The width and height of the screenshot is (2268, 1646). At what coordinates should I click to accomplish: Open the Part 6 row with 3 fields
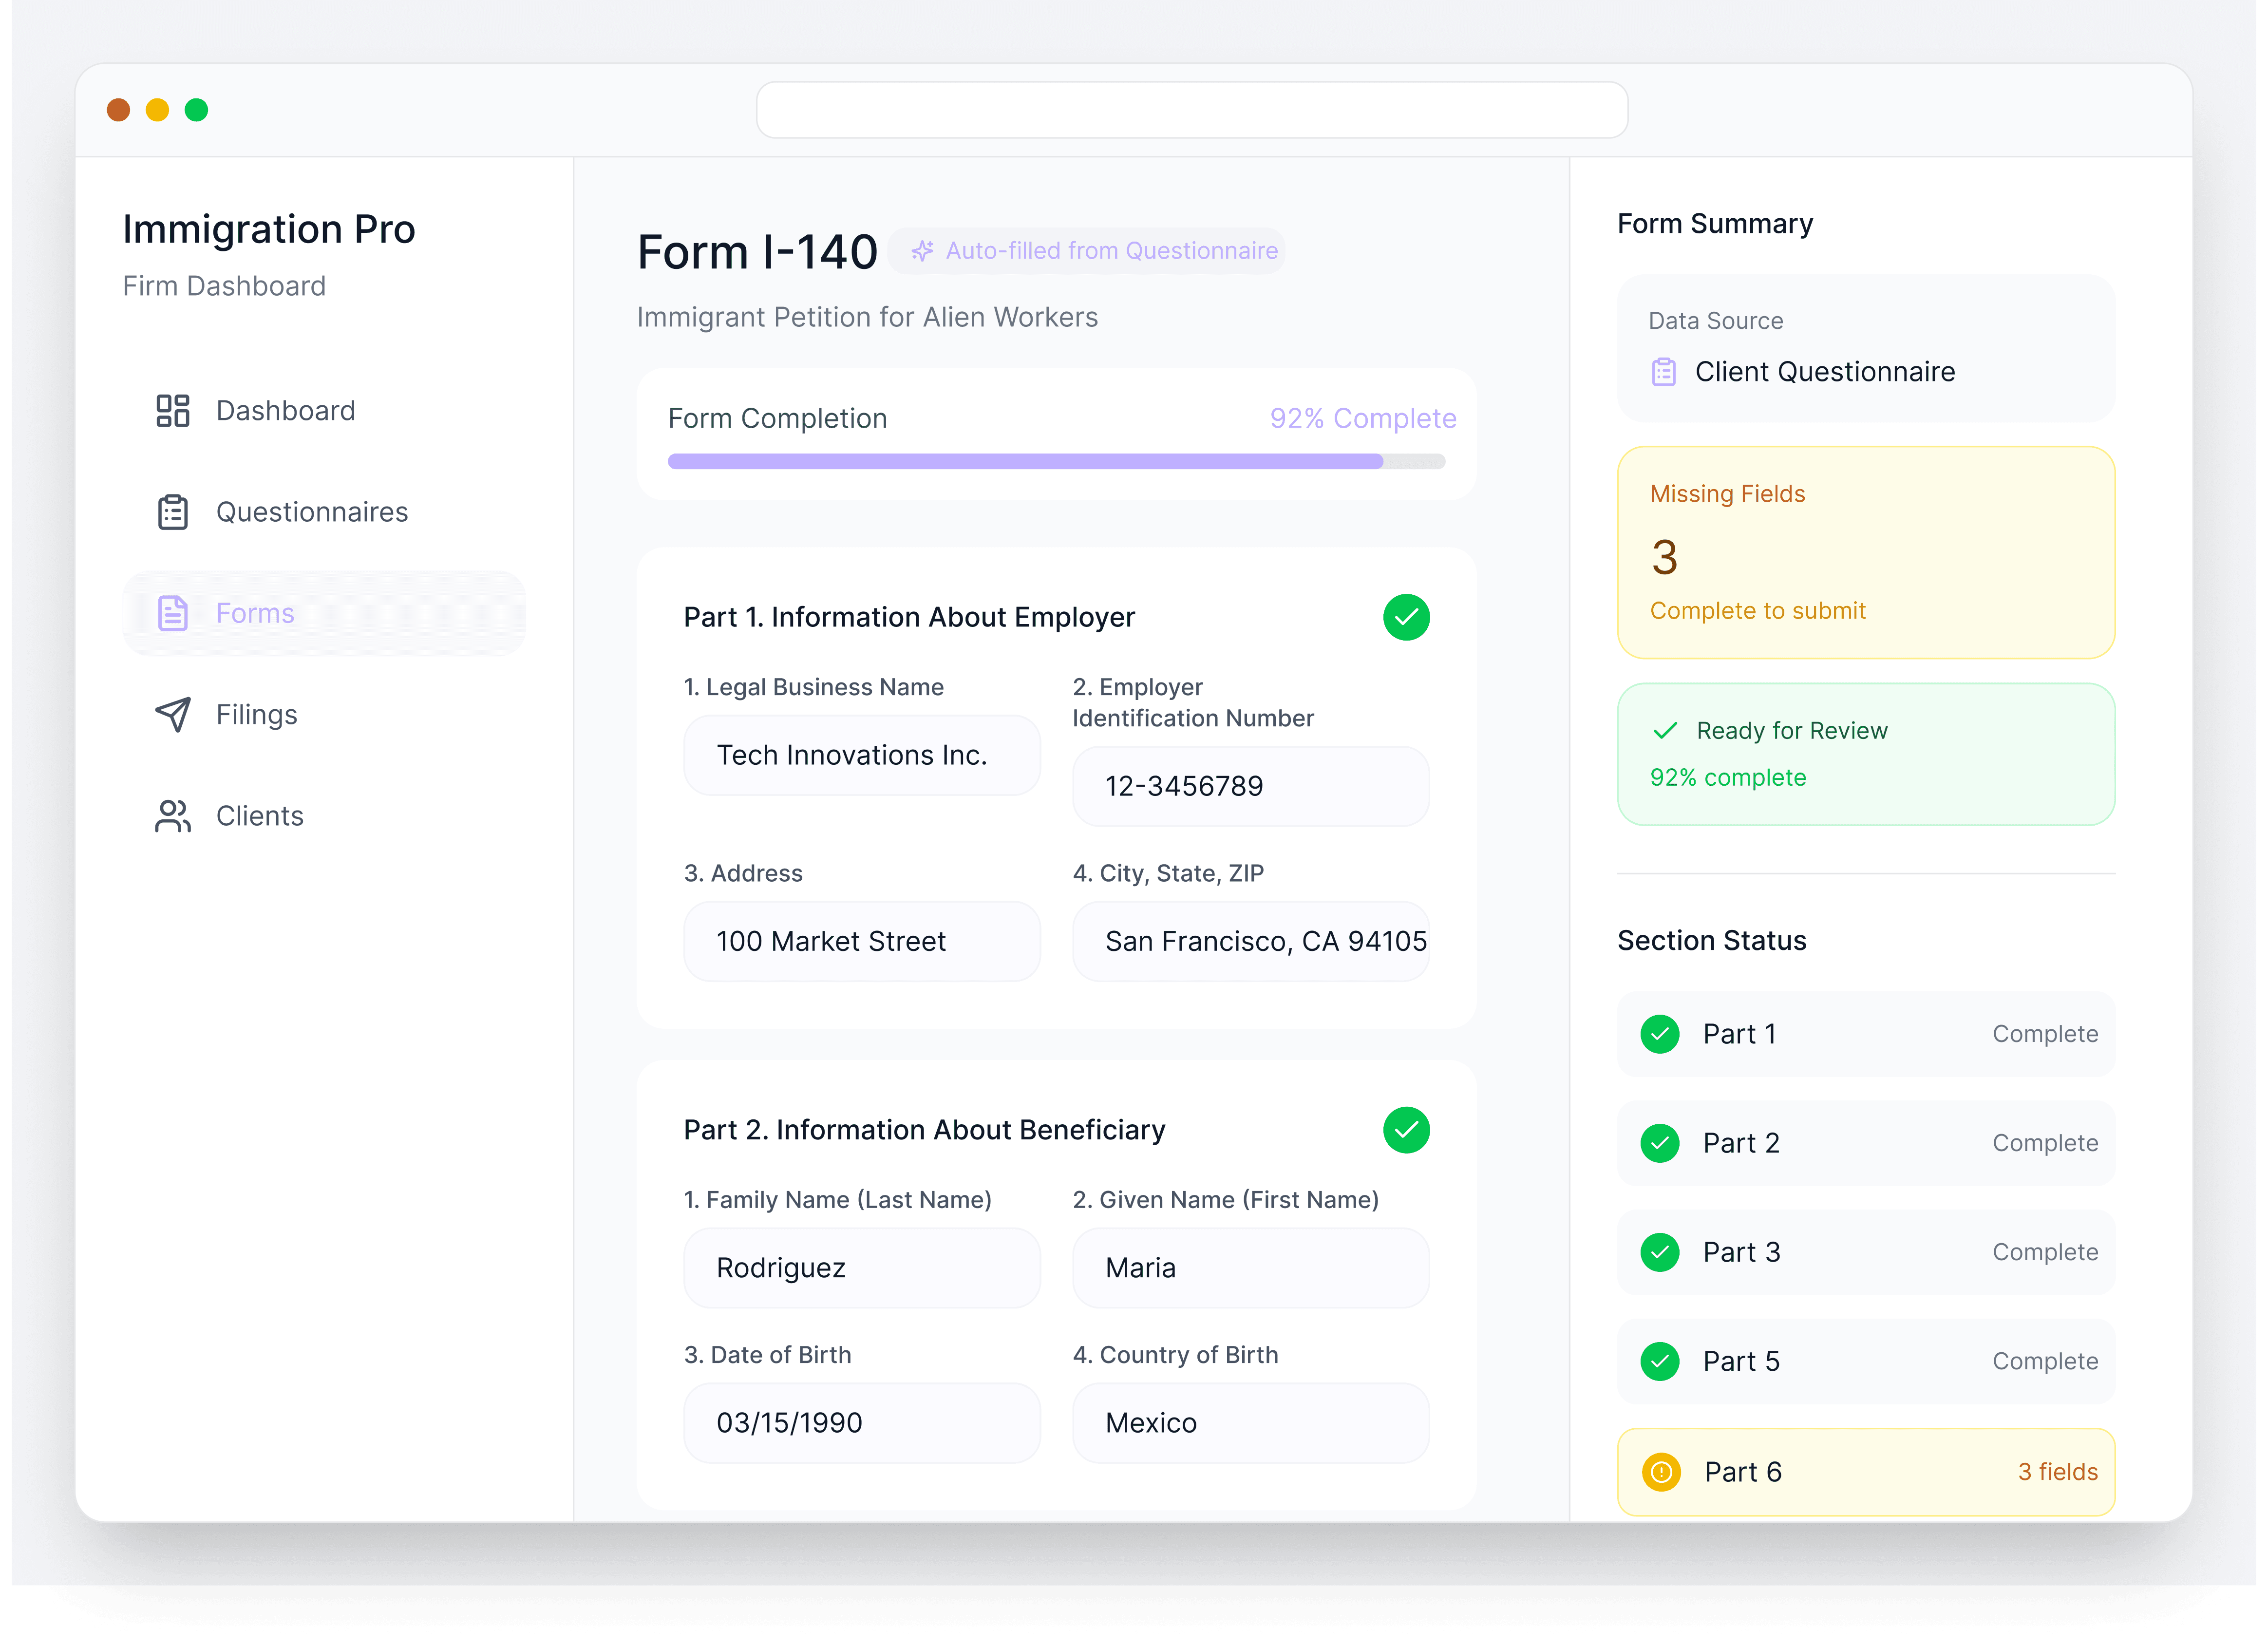pos(1865,1472)
